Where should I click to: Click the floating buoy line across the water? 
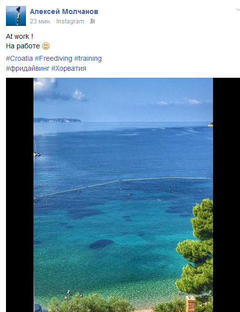tap(123, 186)
